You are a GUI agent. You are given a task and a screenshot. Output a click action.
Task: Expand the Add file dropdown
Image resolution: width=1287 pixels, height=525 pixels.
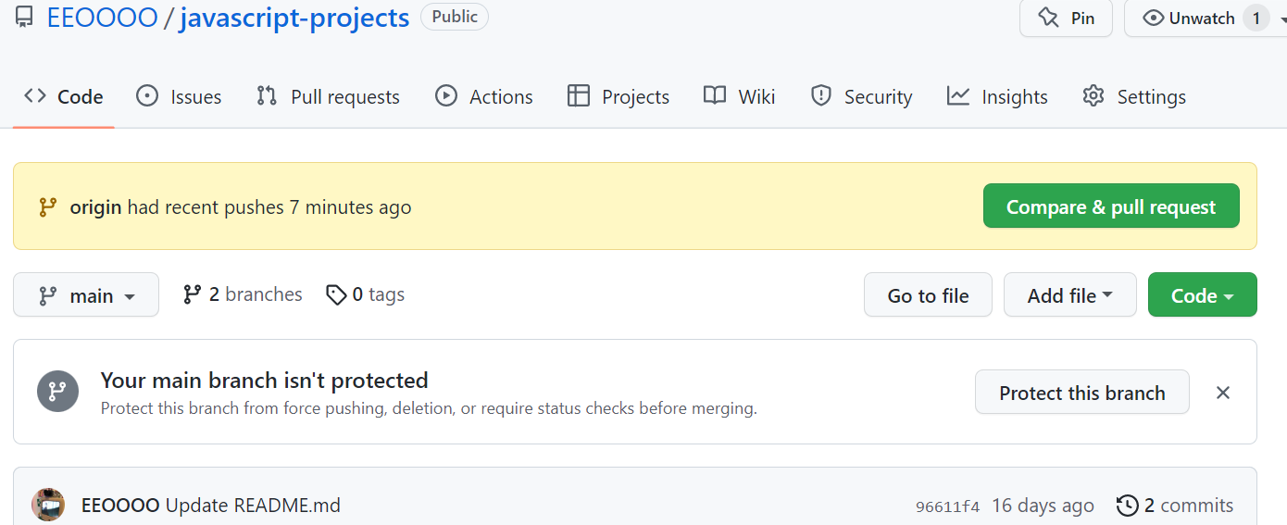click(x=1069, y=294)
